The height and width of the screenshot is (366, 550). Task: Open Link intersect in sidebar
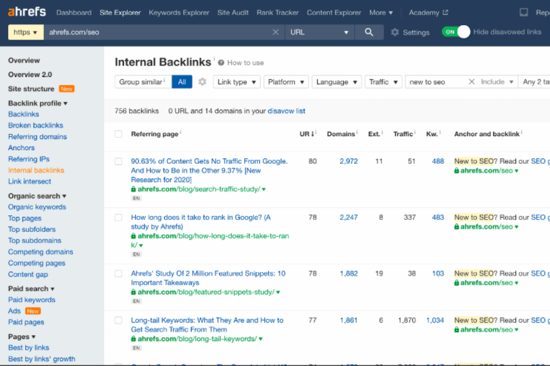[x=29, y=182]
